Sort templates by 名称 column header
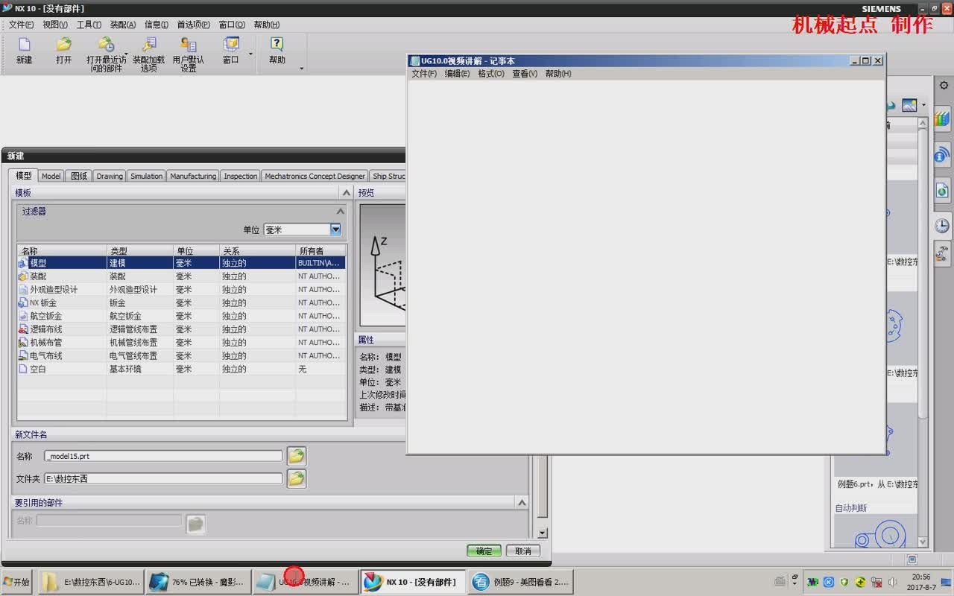Screen dimensions: 954x596 tap(62, 251)
